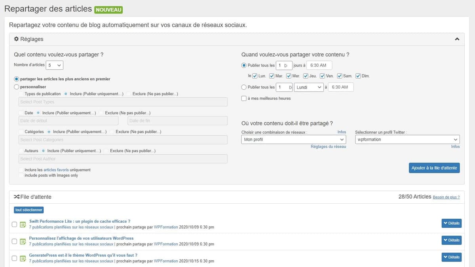This screenshot has height=267, width=475.
Task: Select the personnaliser radio button
Action: pyautogui.click(x=17, y=87)
